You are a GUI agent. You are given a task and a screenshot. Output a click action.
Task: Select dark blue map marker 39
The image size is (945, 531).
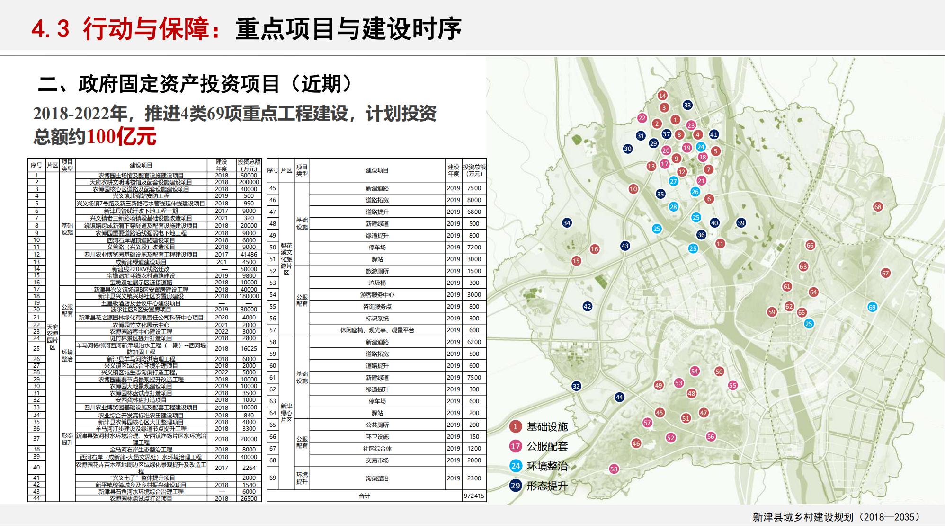coord(741,223)
